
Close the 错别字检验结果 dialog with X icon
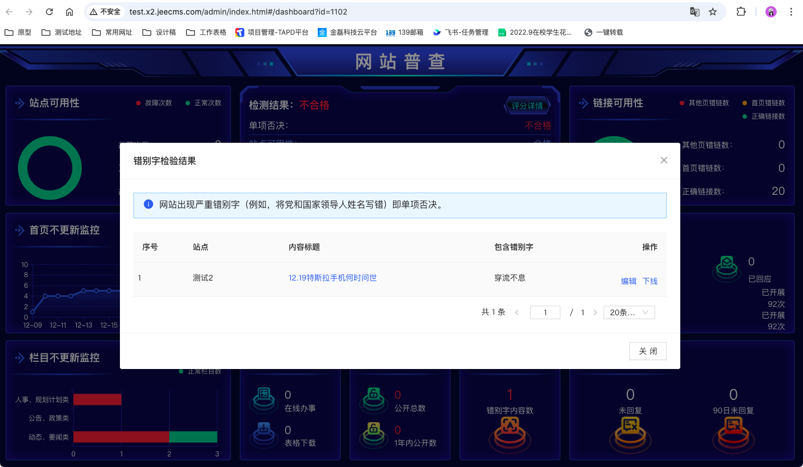[664, 160]
